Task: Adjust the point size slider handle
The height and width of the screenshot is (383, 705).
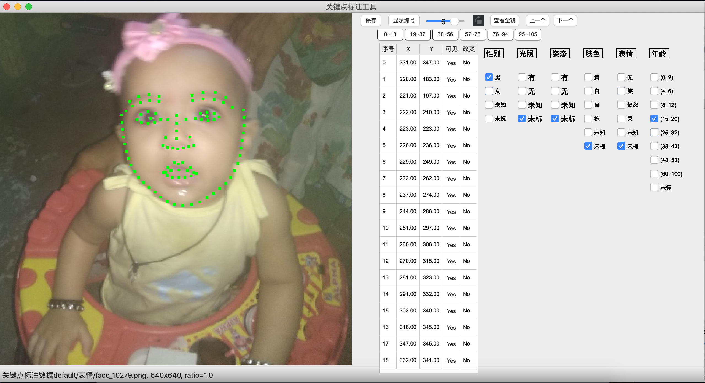Action: coord(454,21)
